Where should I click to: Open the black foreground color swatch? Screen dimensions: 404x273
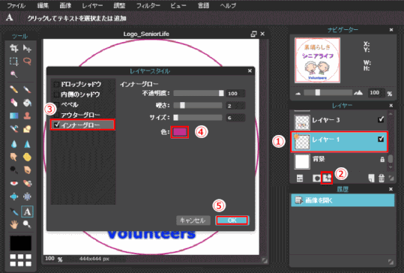click(21, 243)
